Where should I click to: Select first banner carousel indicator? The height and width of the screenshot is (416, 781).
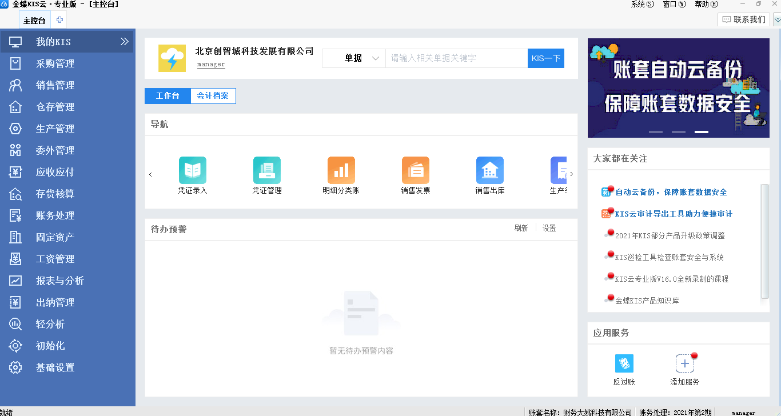(x=656, y=132)
